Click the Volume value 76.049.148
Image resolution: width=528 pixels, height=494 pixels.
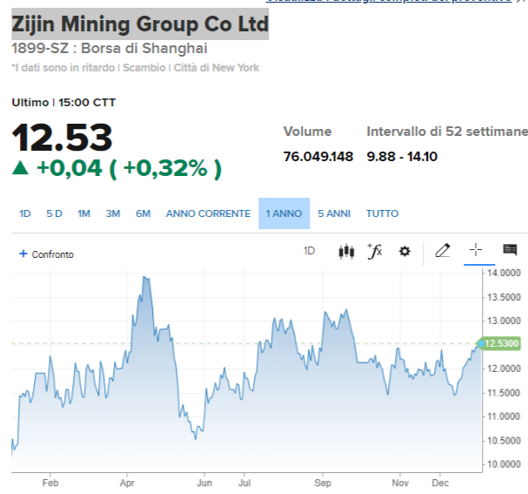(x=318, y=157)
